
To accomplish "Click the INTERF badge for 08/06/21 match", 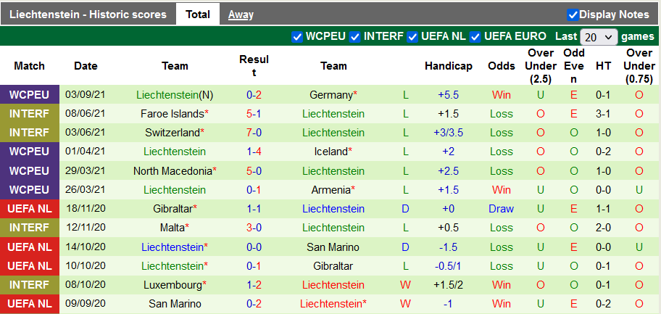I will 30,114.
